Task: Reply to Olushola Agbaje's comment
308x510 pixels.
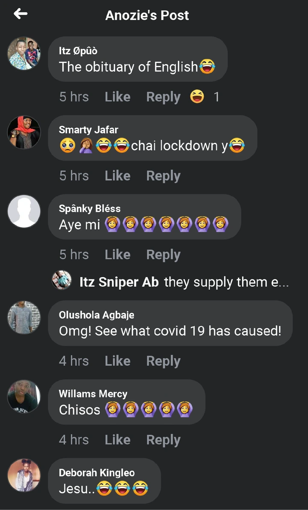Action: 163,361
